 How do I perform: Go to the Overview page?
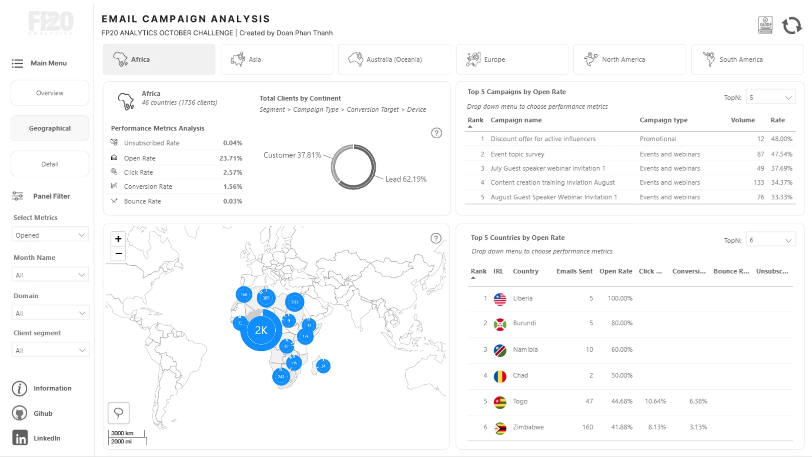(x=50, y=93)
